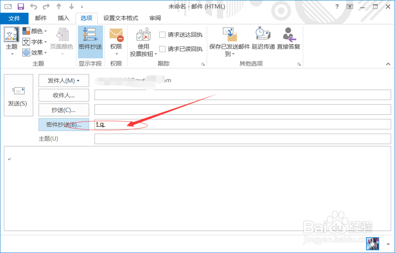Open the 主题 themes gallery

pyautogui.click(x=11, y=42)
